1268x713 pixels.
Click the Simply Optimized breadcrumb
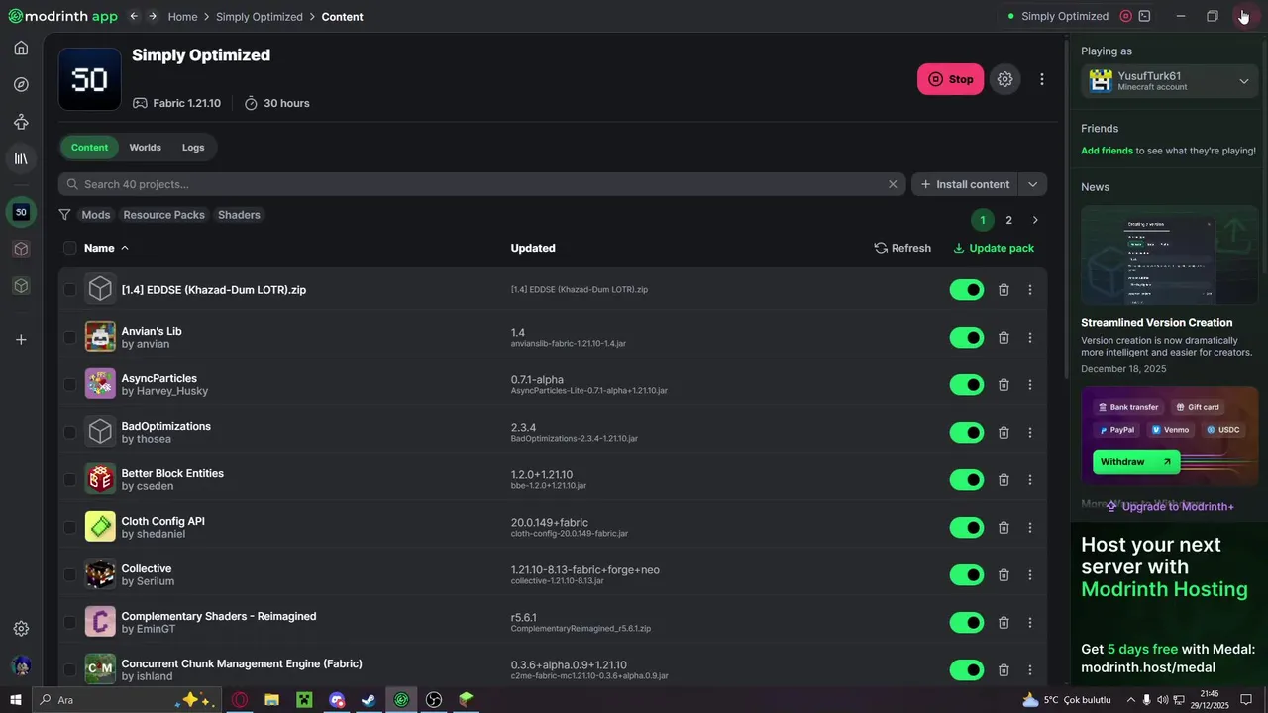260,17
